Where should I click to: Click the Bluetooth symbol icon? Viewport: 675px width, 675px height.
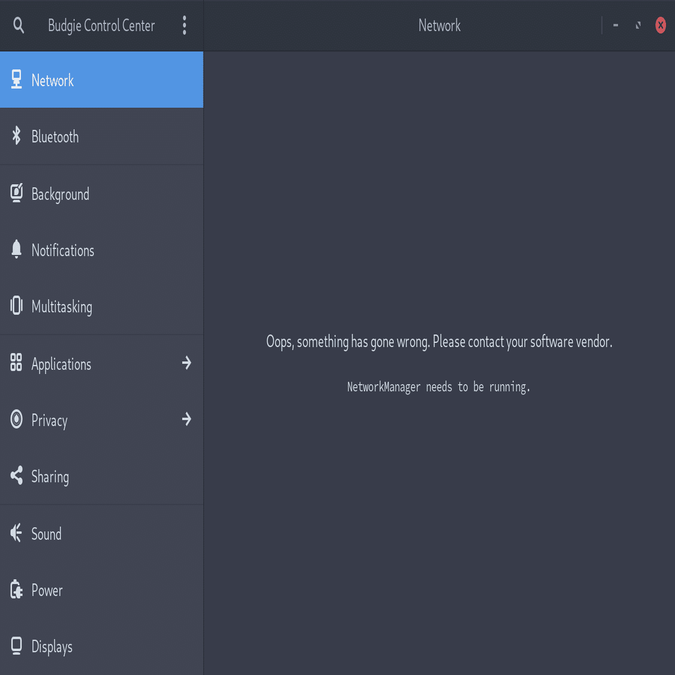(x=17, y=136)
